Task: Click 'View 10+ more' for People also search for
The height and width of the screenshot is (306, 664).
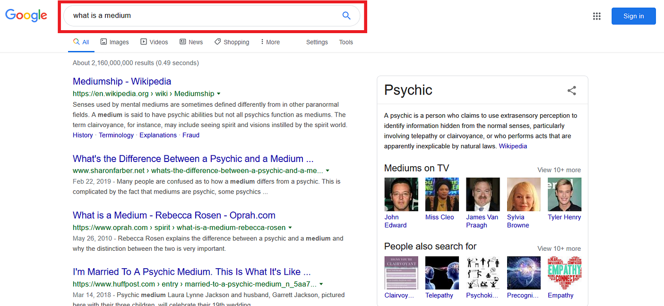Action: click(x=559, y=248)
